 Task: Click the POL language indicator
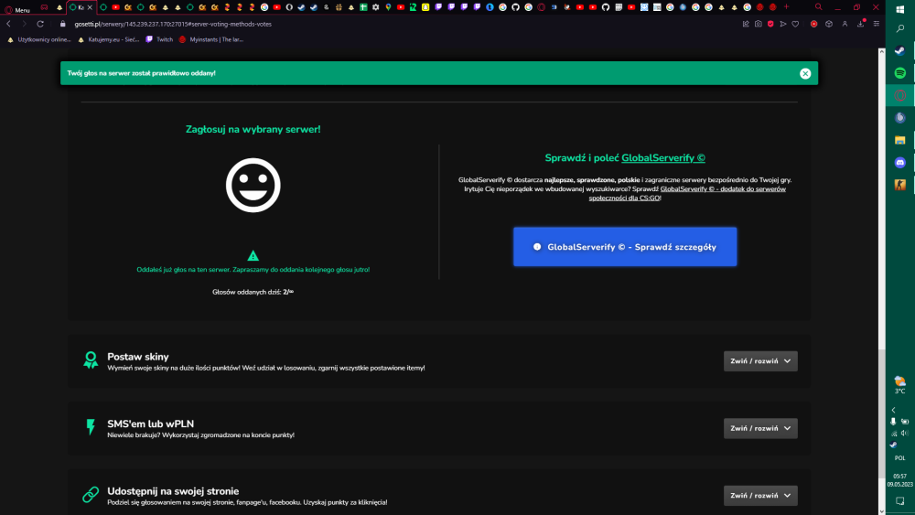[x=899, y=458]
